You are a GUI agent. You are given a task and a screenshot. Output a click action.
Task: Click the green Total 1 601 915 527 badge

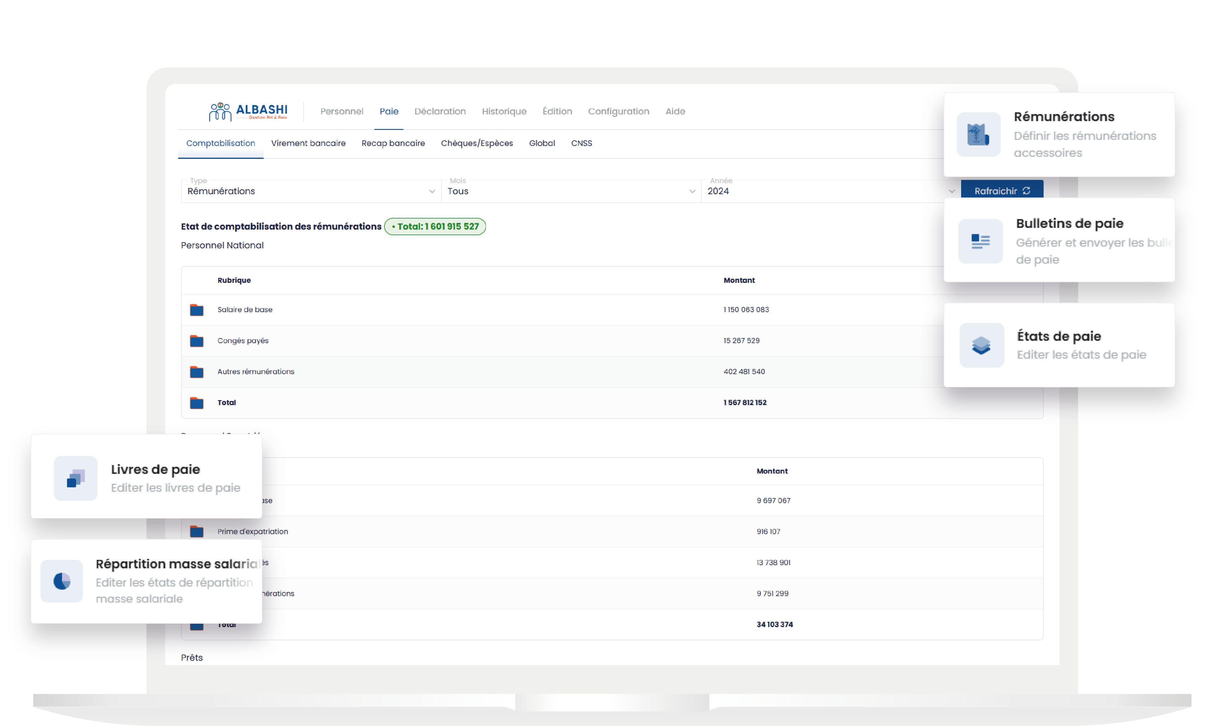click(435, 226)
